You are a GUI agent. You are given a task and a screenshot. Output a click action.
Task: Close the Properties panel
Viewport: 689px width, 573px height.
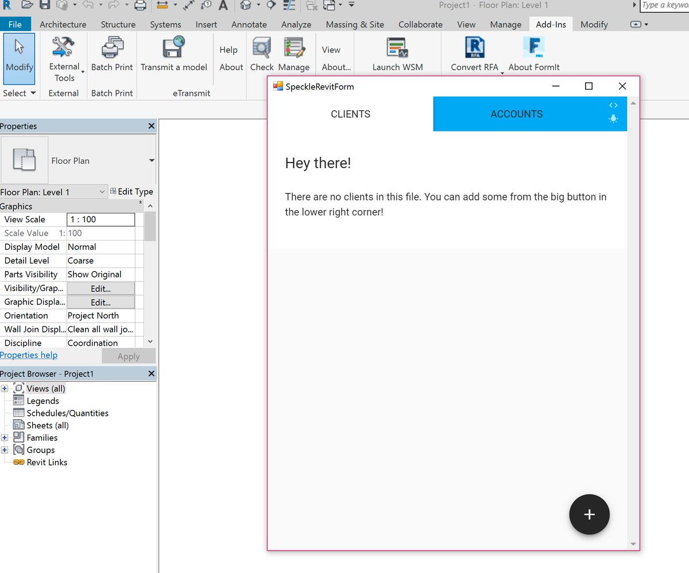pyautogui.click(x=152, y=126)
